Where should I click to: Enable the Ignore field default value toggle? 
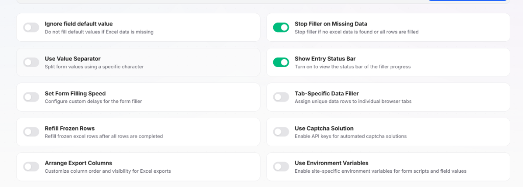click(x=31, y=28)
